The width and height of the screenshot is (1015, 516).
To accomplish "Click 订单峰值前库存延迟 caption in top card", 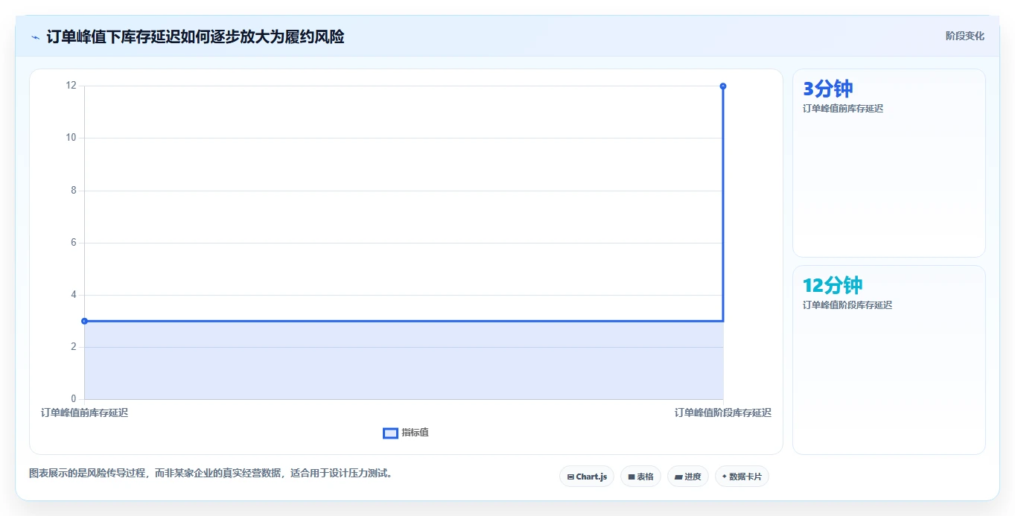I will 843,109.
